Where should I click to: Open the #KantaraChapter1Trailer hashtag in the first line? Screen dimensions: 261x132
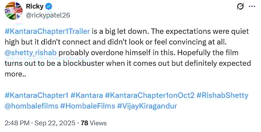pyautogui.click(x=47, y=31)
